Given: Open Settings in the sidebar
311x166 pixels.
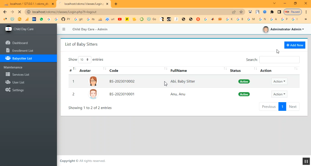Looking at the screenshot, I should 18,90.
